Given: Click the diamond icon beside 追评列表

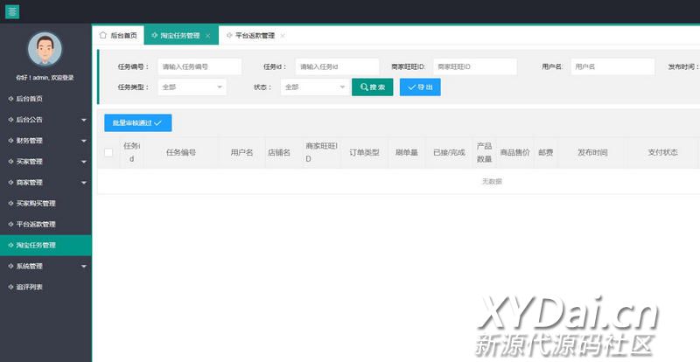Looking at the screenshot, I should (x=10, y=287).
